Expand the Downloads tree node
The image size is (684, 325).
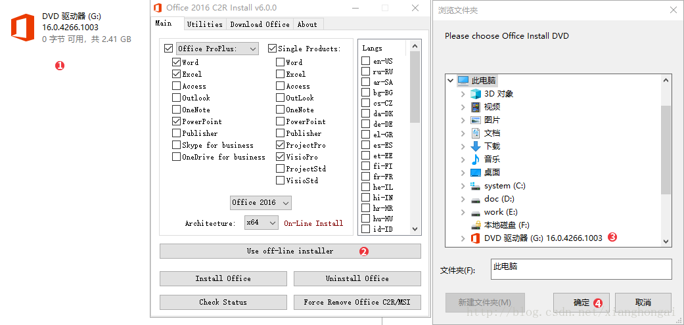tap(463, 146)
